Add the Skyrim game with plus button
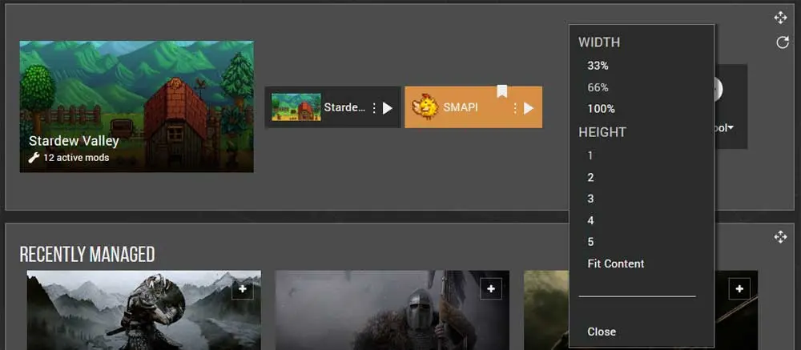The width and height of the screenshot is (801, 350). (242, 288)
